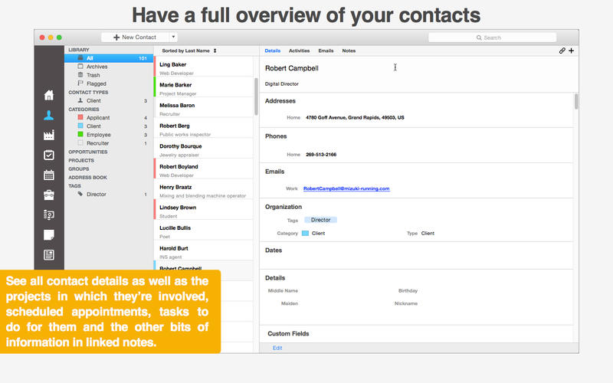This screenshot has height=383, width=613.
Task: Open the Tasks checkmark sidebar icon
Action: pyautogui.click(x=49, y=155)
